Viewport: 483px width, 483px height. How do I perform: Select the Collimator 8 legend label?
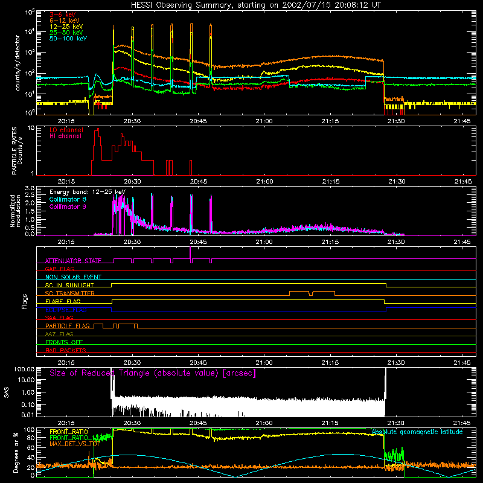pyautogui.click(x=68, y=199)
